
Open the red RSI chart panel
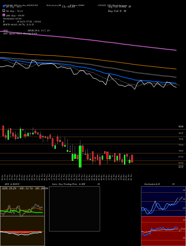pos(163,231)
